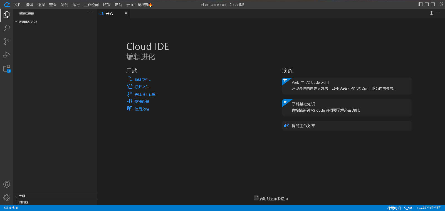Open the Source Control view icon
This screenshot has width=445, height=211.
click(x=7, y=41)
